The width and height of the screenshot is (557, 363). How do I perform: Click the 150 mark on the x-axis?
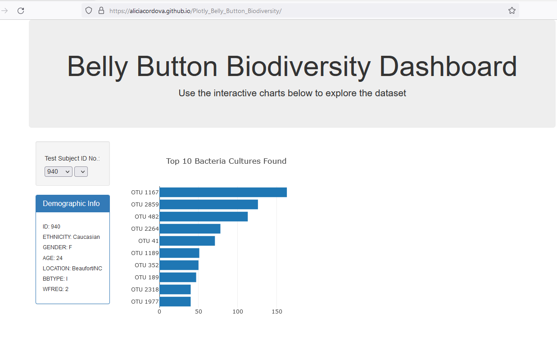[277, 311]
